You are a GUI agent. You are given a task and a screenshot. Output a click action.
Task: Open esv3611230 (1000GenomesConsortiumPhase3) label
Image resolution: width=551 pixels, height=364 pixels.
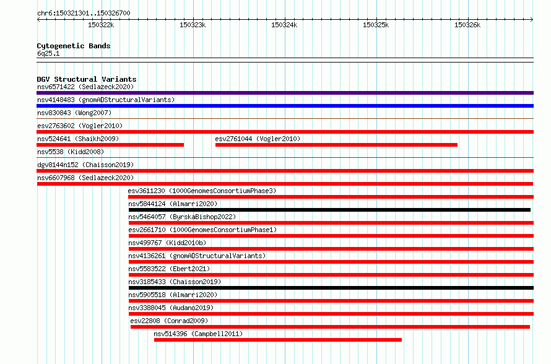click(202, 191)
